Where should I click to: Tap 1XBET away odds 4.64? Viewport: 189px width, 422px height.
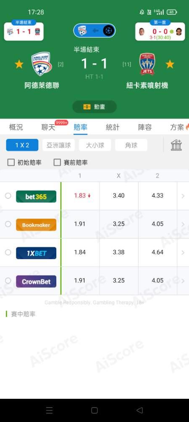point(157,252)
